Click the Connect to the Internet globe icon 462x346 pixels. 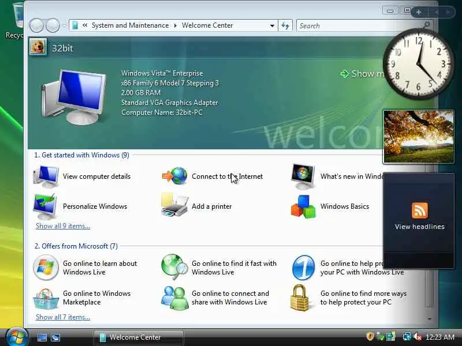175,176
